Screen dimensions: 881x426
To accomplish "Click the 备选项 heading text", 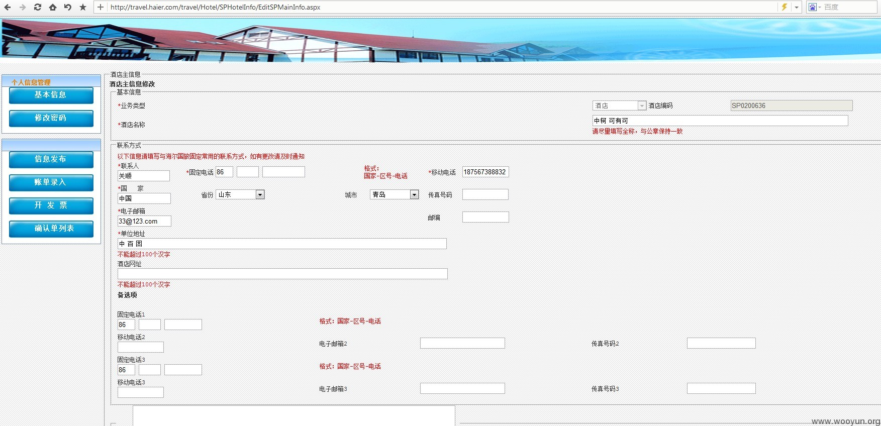I will tap(127, 295).
